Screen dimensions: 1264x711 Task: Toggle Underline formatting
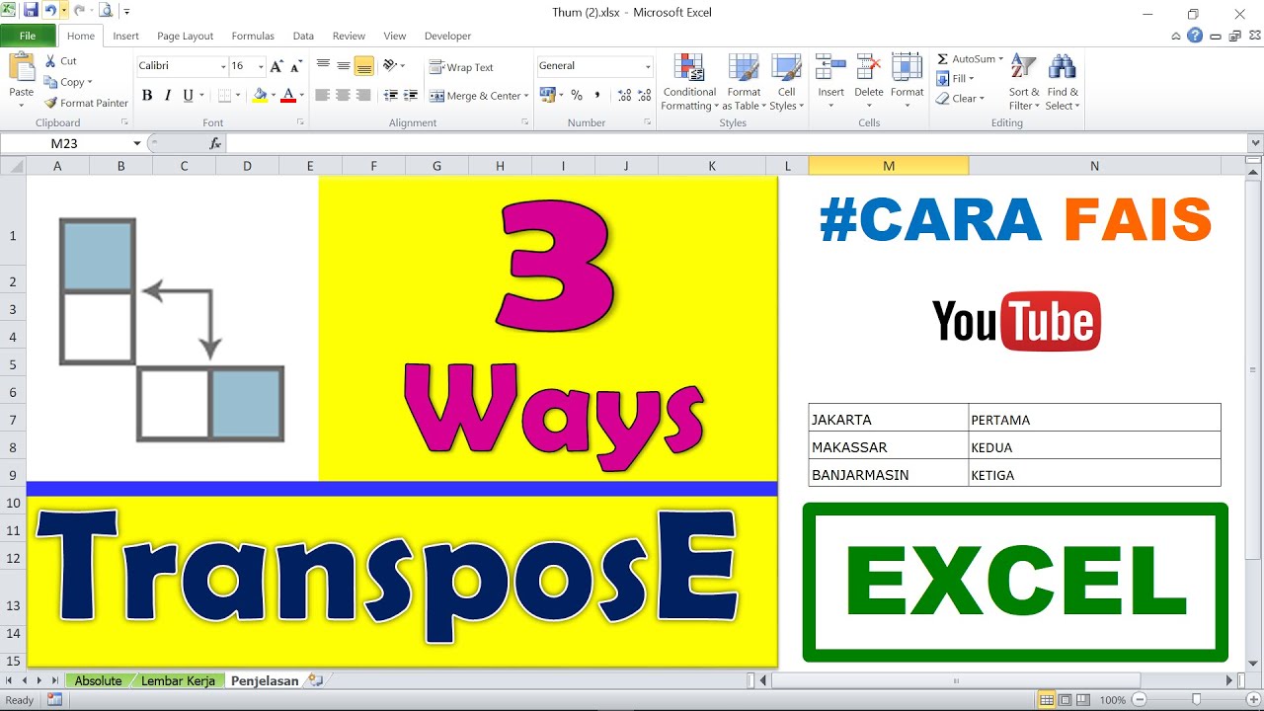pyautogui.click(x=188, y=96)
